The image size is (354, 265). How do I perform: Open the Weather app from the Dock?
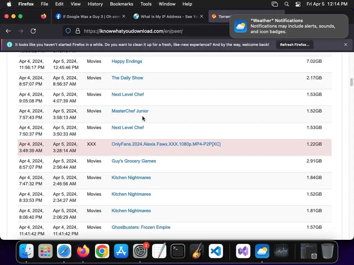pyautogui.click(x=262, y=251)
